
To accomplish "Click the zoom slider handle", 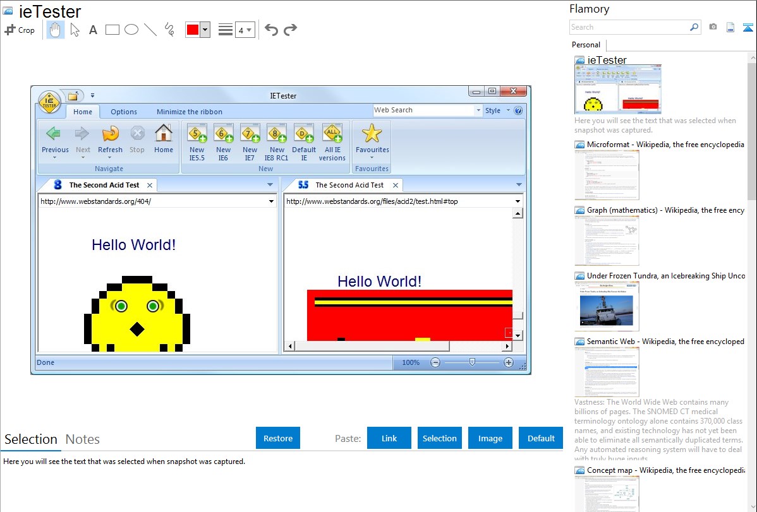I will (472, 362).
